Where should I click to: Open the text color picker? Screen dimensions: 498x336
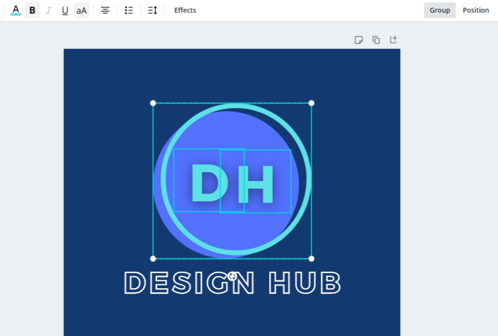pyautogui.click(x=15, y=10)
